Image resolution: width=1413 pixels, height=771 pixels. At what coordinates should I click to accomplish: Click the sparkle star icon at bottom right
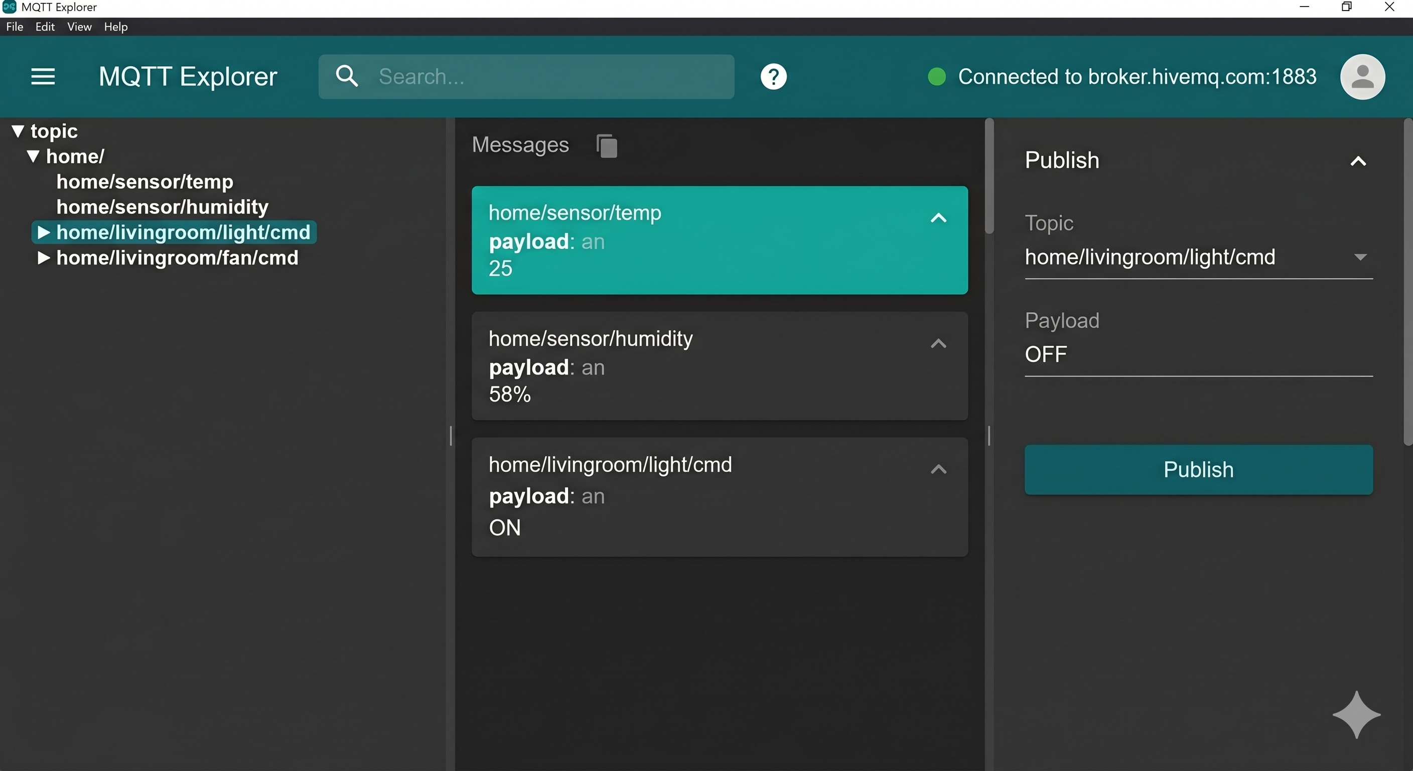point(1356,714)
